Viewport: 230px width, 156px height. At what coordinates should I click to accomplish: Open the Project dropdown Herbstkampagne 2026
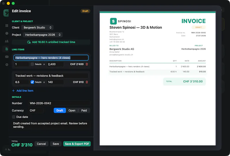[43, 35]
